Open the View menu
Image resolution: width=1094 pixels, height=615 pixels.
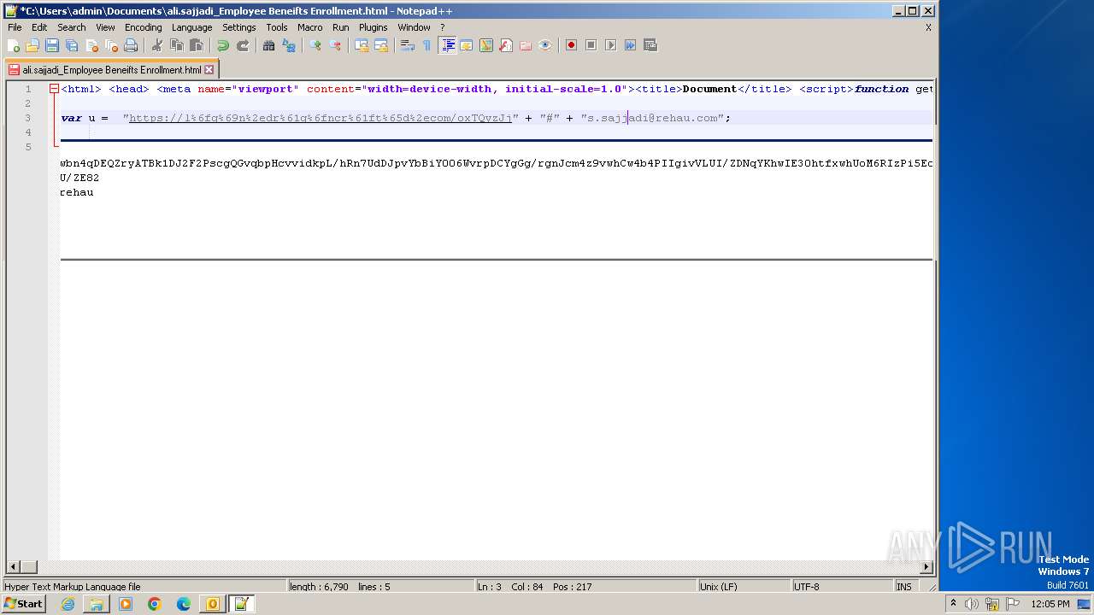pyautogui.click(x=105, y=27)
